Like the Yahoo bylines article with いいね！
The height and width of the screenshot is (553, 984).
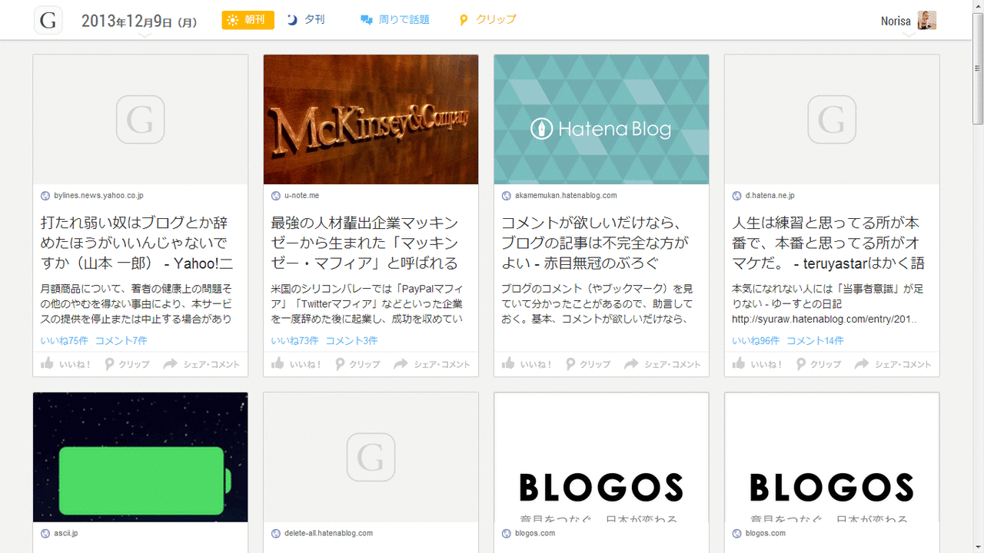tap(65, 364)
